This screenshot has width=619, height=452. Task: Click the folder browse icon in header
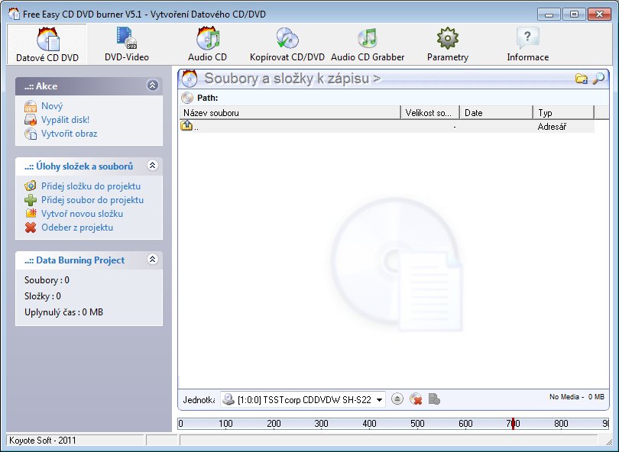point(581,79)
